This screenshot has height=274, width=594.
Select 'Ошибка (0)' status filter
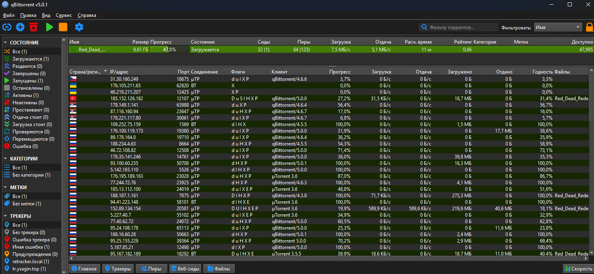(32, 146)
